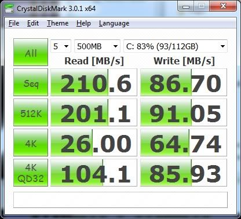Start the 4K test

tap(31, 143)
